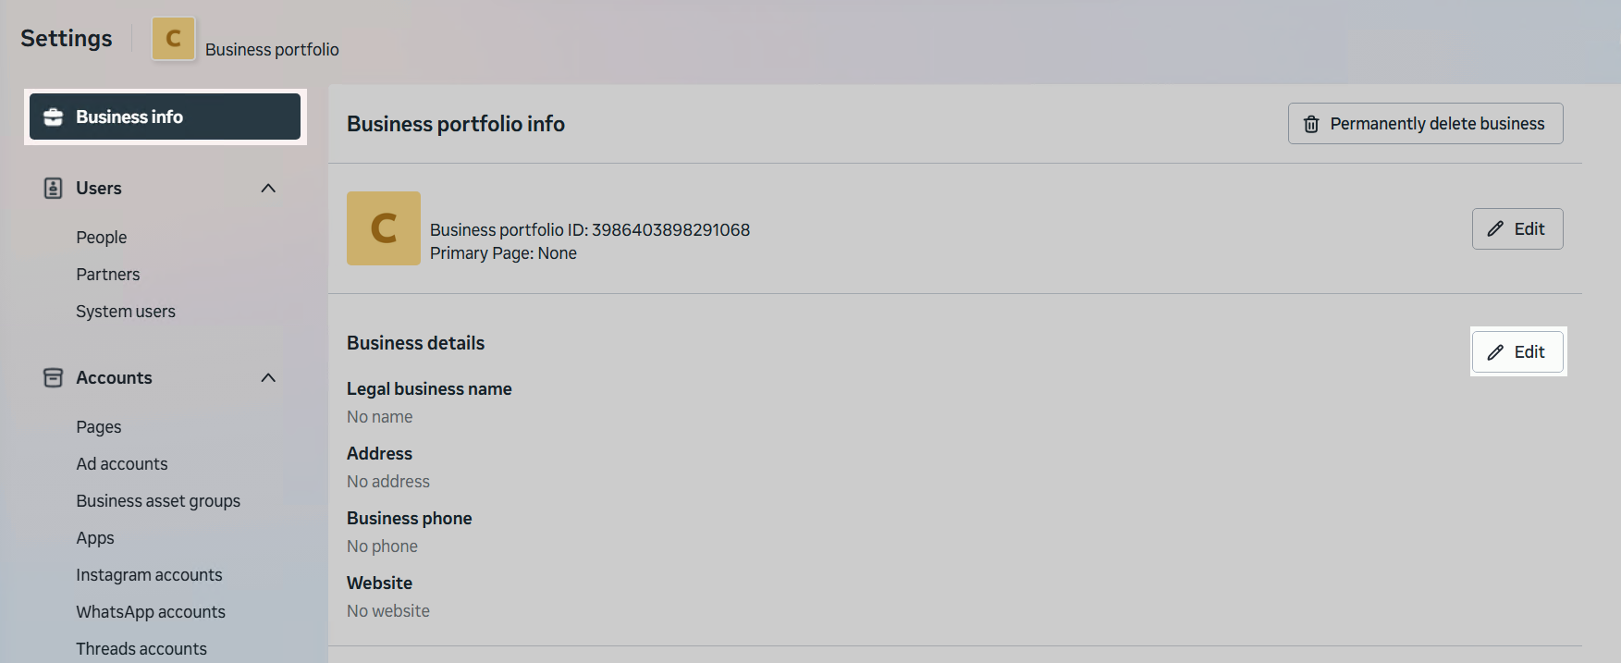The image size is (1621, 663).
Task: Go to System users
Action: [126, 312]
